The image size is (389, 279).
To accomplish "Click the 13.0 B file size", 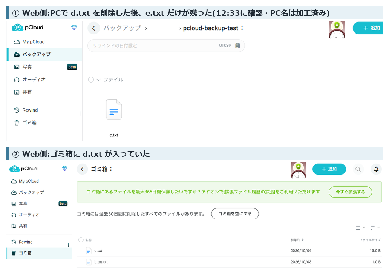I will [x=375, y=251].
